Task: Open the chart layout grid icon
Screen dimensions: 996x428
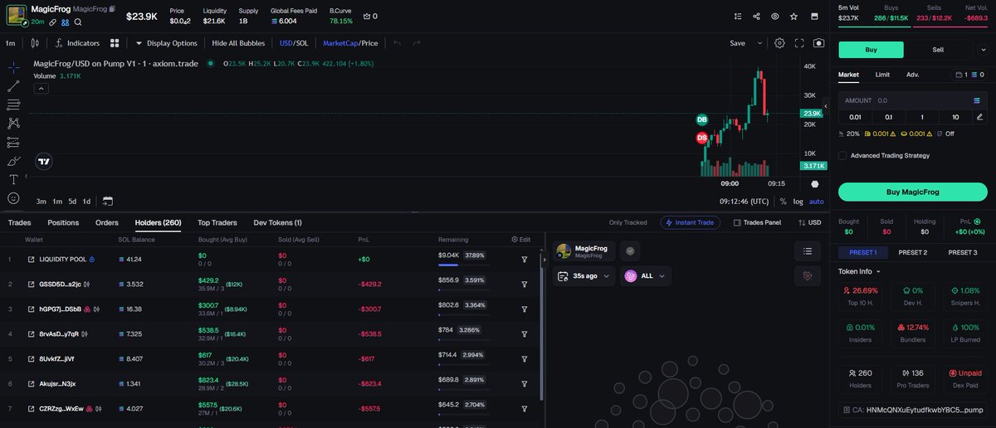Action: pyautogui.click(x=115, y=43)
